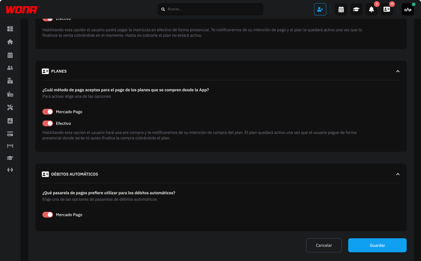Click the Guardar button
Image resolution: width=421 pixels, height=261 pixels.
click(x=377, y=245)
